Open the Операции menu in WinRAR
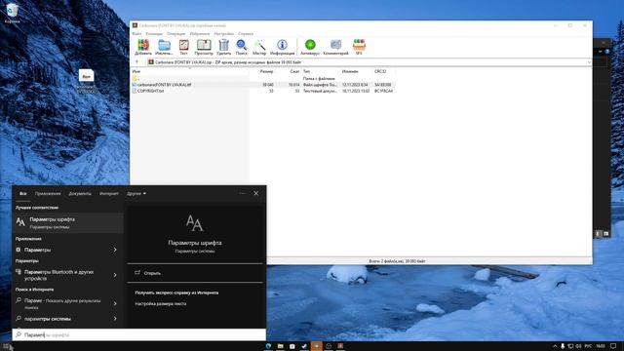Viewport: 624px width, 351px height. pos(175,34)
